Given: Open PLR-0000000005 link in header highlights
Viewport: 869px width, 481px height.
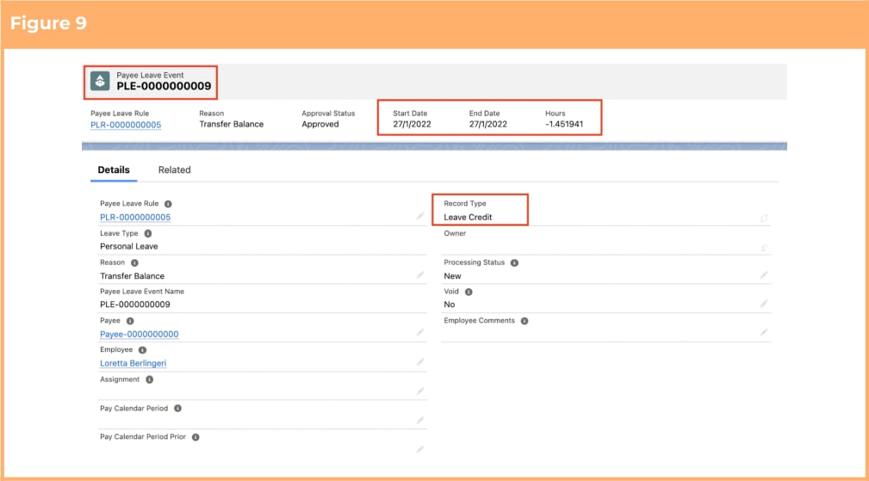Looking at the screenshot, I should [126, 125].
